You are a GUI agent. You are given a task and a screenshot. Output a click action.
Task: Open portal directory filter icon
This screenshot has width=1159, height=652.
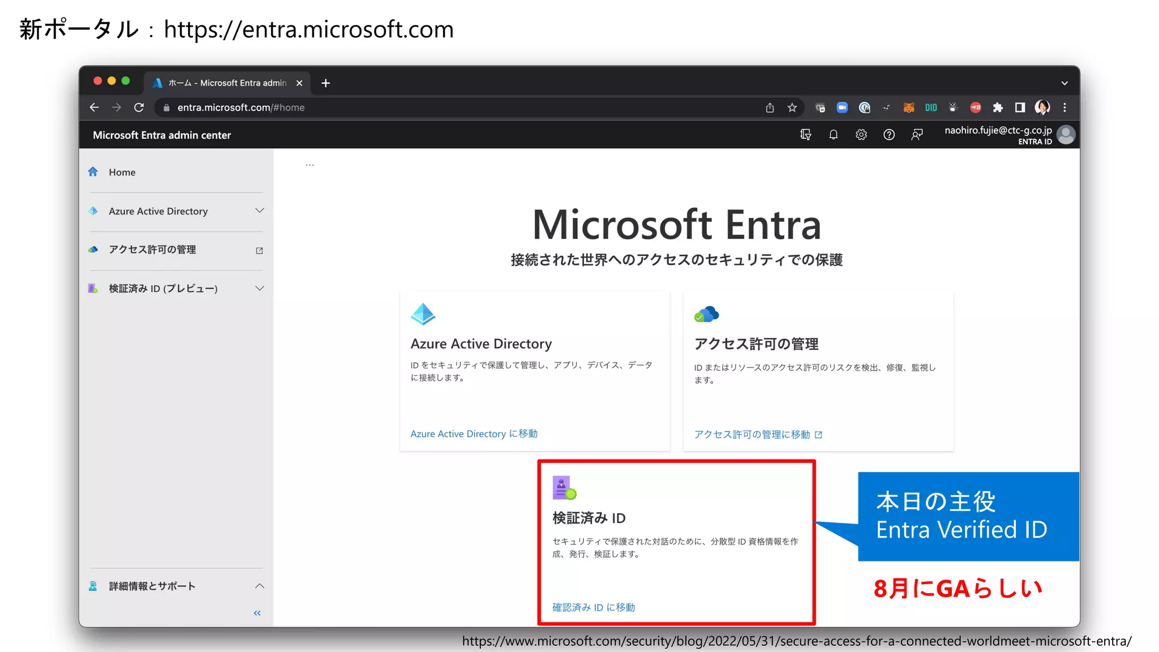(806, 135)
